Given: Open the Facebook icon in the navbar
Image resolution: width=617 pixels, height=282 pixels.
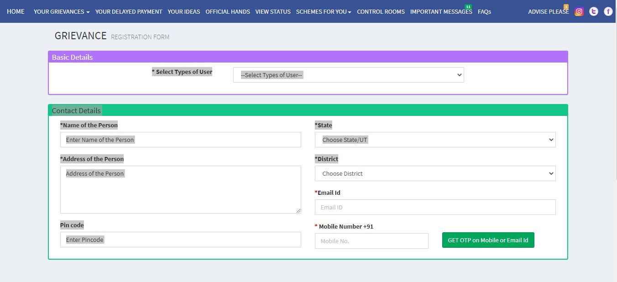Looking at the screenshot, I should tap(608, 11).
